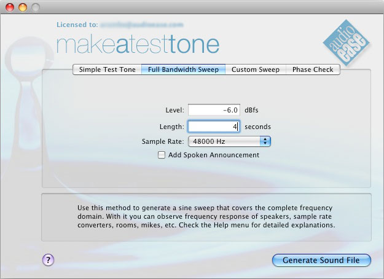Click into the Level dBfs field

click(x=214, y=110)
